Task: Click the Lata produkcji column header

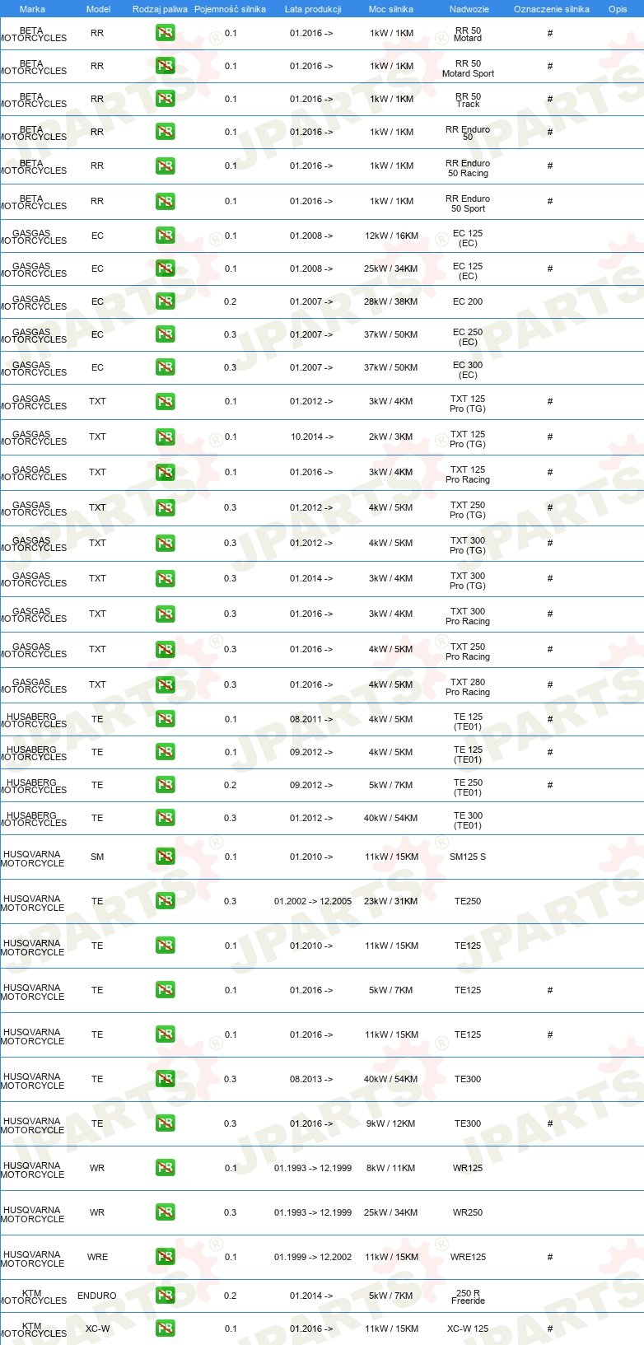Action: 313,9
